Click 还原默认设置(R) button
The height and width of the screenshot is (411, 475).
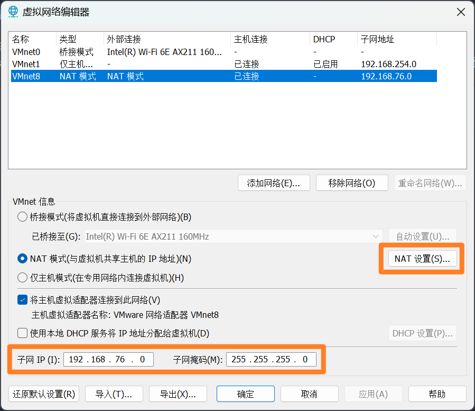tap(44, 394)
